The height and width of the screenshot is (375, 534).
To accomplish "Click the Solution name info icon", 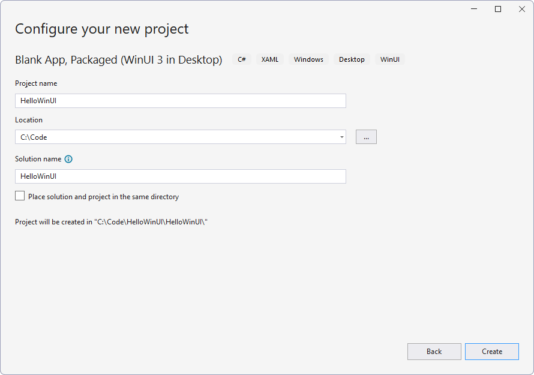I will pyautogui.click(x=69, y=159).
